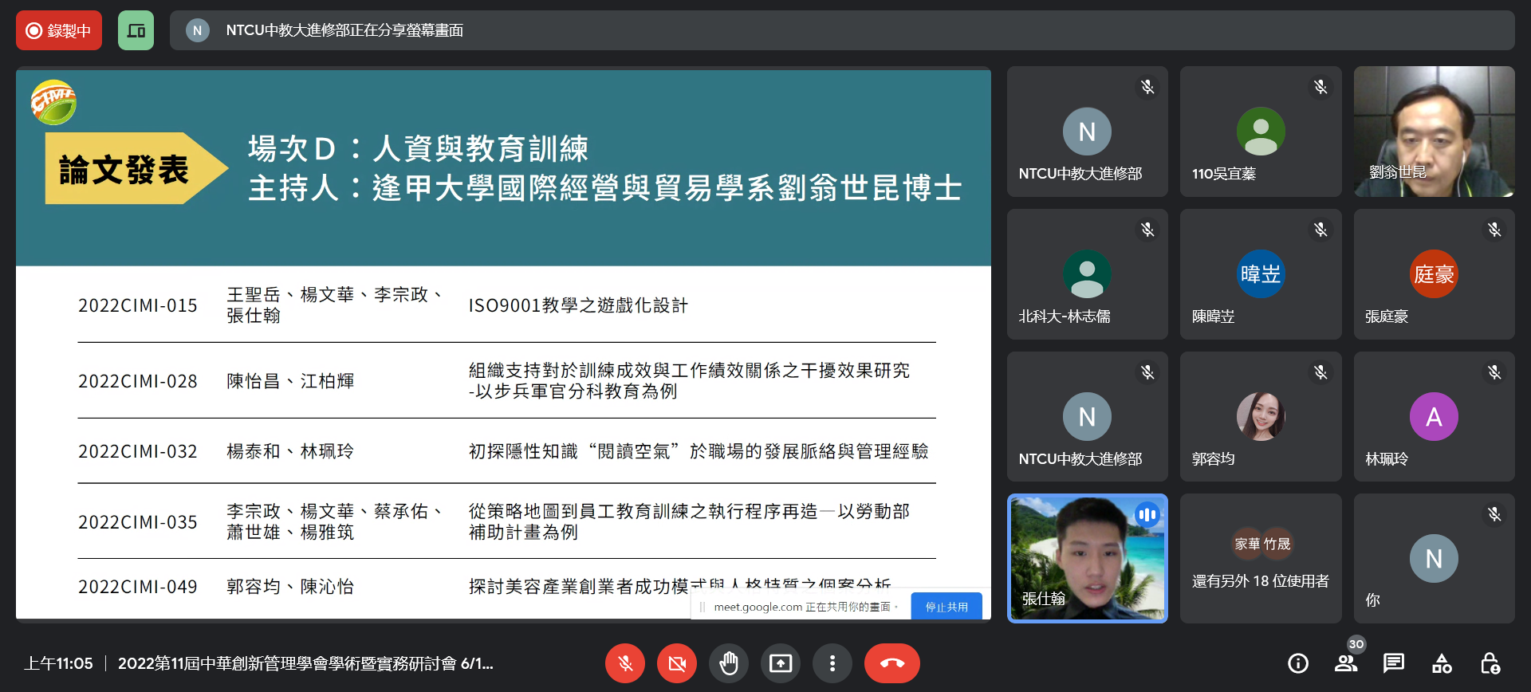Click the screen sharing presenter banner
Screen dimensions: 1531x692
[x=841, y=30]
